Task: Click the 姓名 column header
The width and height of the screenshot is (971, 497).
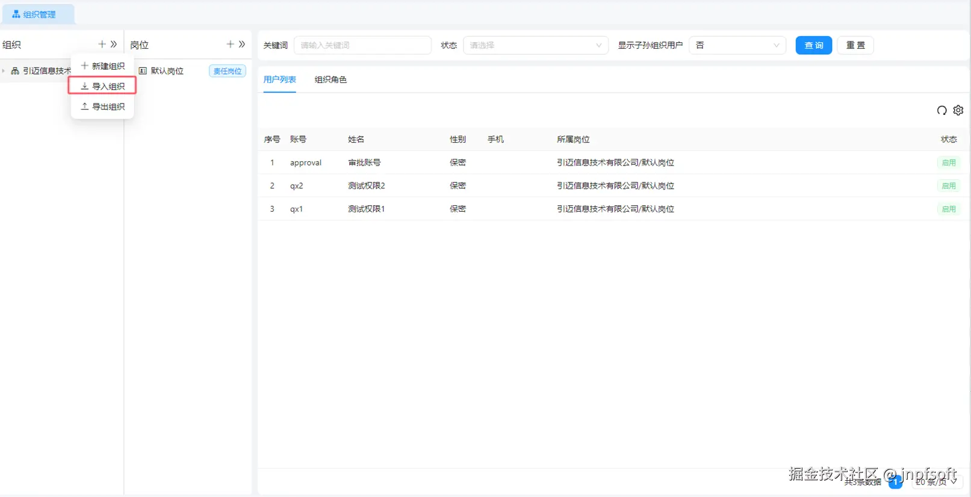Action: coord(356,140)
